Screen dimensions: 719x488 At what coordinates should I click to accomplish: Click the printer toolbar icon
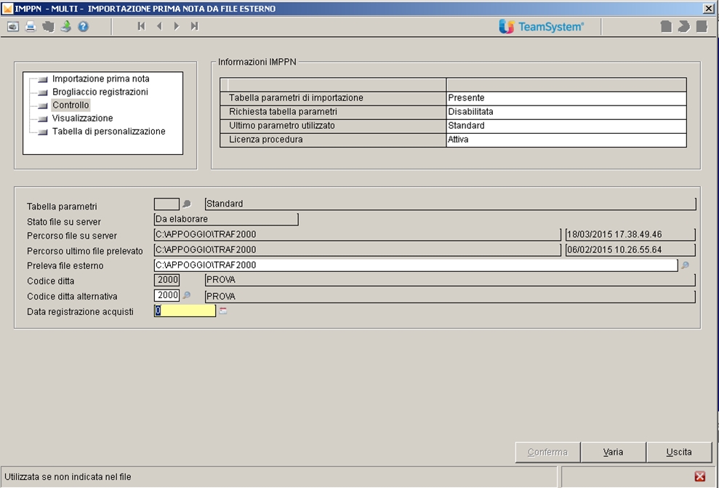31,27
